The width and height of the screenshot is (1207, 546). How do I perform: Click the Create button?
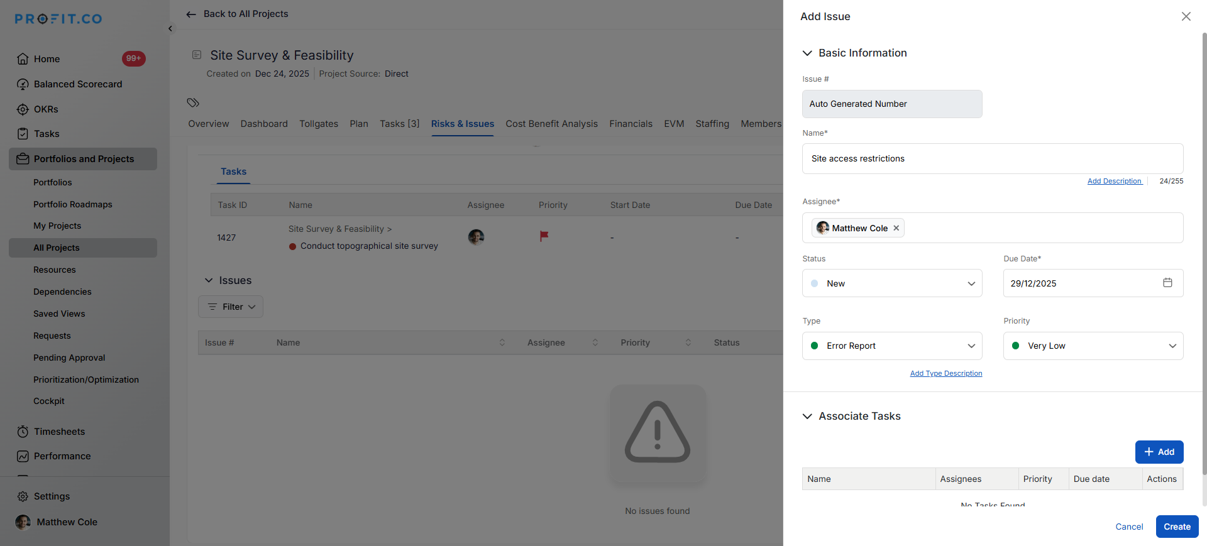pos(1176,527)
